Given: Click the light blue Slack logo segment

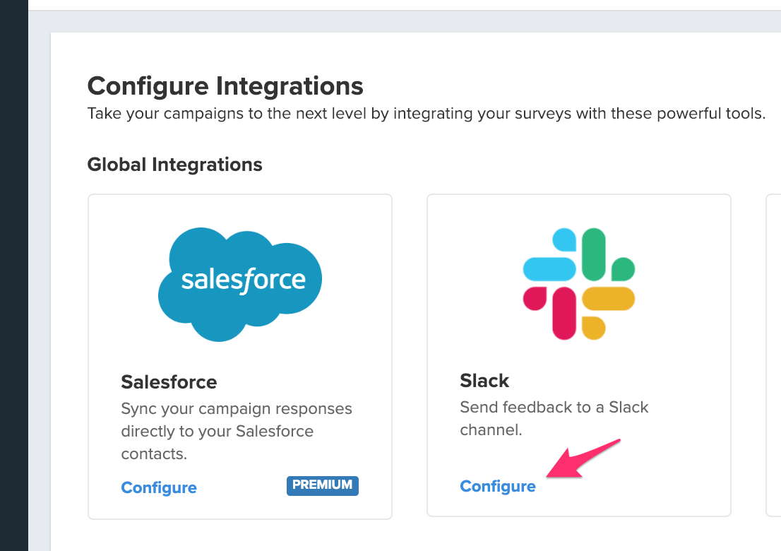Looking at the screenshot, I should pyautogui.click(x=551, y=268).
